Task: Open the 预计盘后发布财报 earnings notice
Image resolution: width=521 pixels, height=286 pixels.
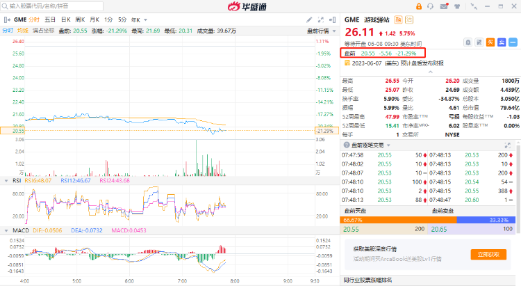Action: coord(422,63)
